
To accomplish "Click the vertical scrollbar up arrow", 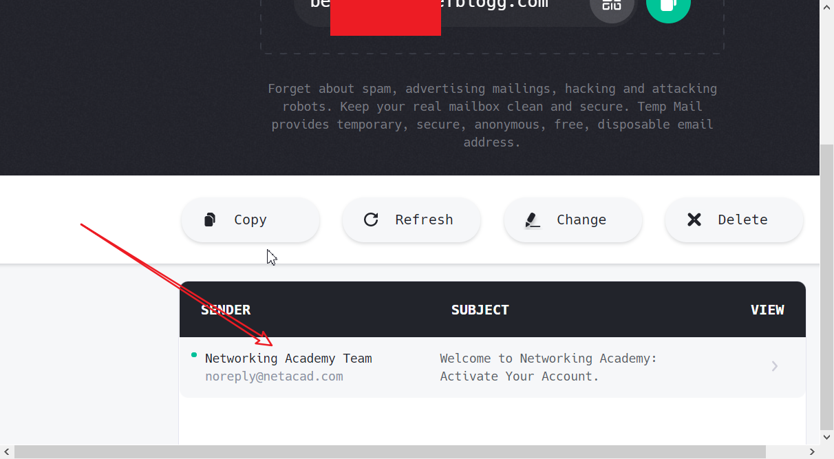I will point(827,6).
